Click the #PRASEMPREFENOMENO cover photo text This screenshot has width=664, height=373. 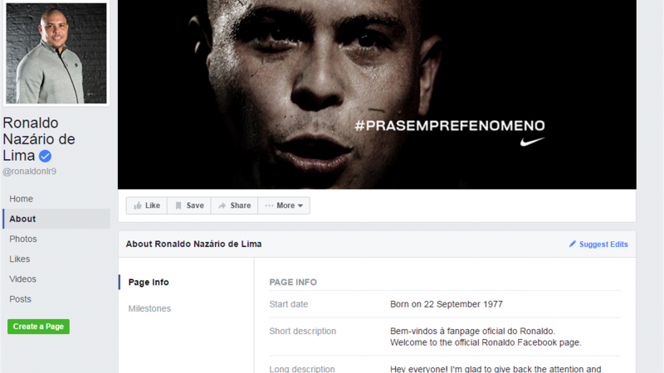pos(450,126)
